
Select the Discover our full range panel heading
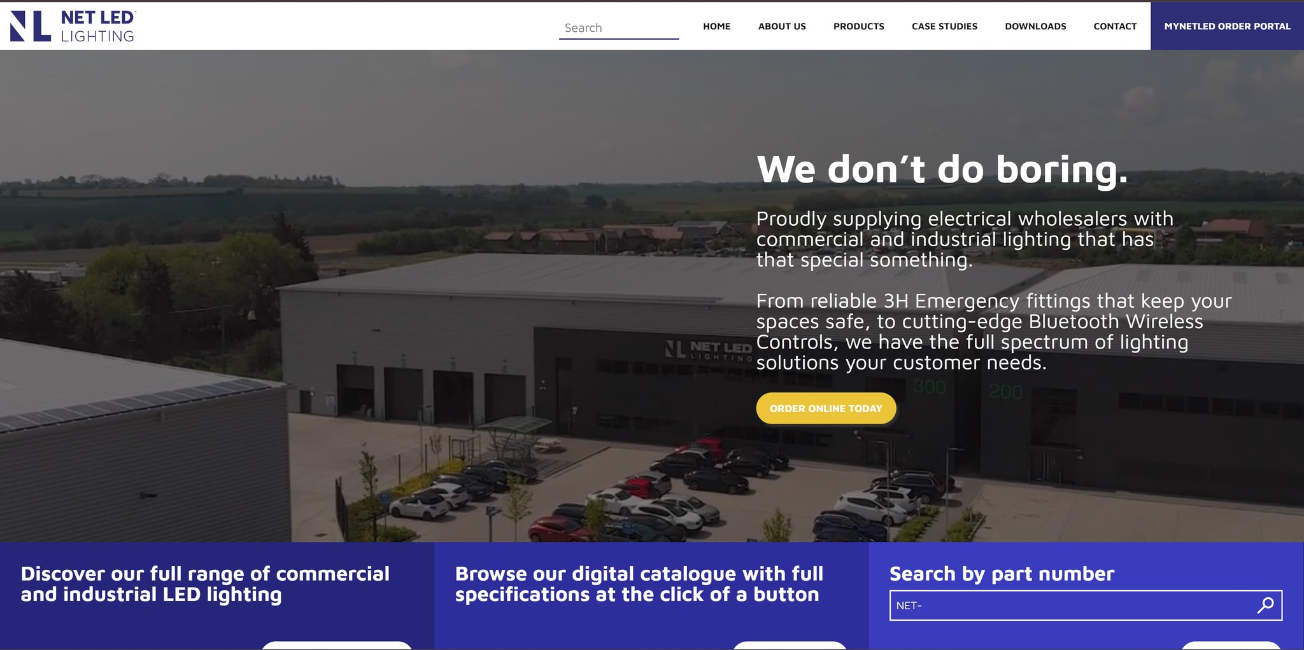205,584
